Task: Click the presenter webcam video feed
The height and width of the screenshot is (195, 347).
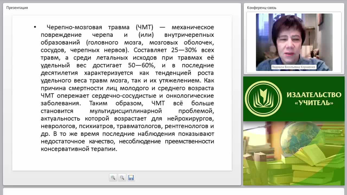Action: (294, 42)
